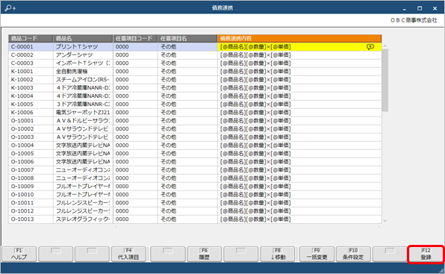Screen dimensions: 445x274
Task: Click horizontal scrollbar left arrow
Action: 116,227
